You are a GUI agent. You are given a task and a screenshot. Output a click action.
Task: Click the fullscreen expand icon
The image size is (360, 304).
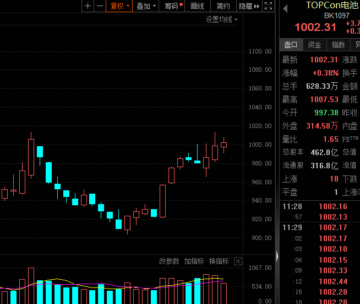tap(268, 6)
